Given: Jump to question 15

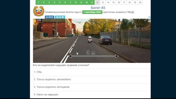Looking at the screenshot, I should click(113, 2).
